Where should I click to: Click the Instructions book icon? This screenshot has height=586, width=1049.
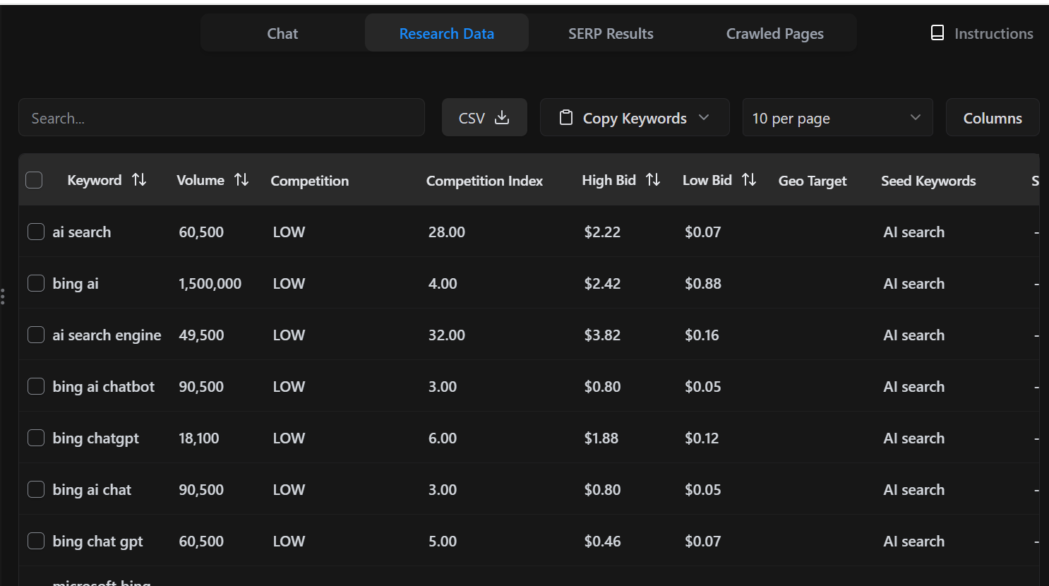point(937,32)
